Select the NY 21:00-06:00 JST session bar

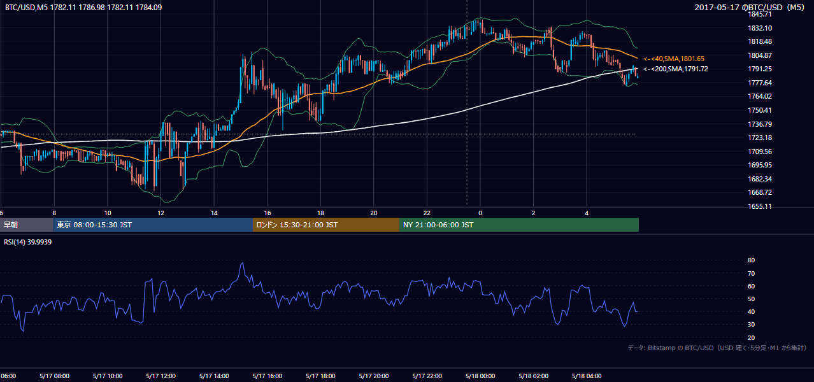[519, 225]
